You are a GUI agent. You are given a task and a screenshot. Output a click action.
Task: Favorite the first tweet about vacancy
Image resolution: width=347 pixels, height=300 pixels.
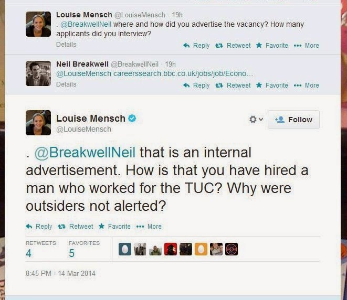click(272, 46)
